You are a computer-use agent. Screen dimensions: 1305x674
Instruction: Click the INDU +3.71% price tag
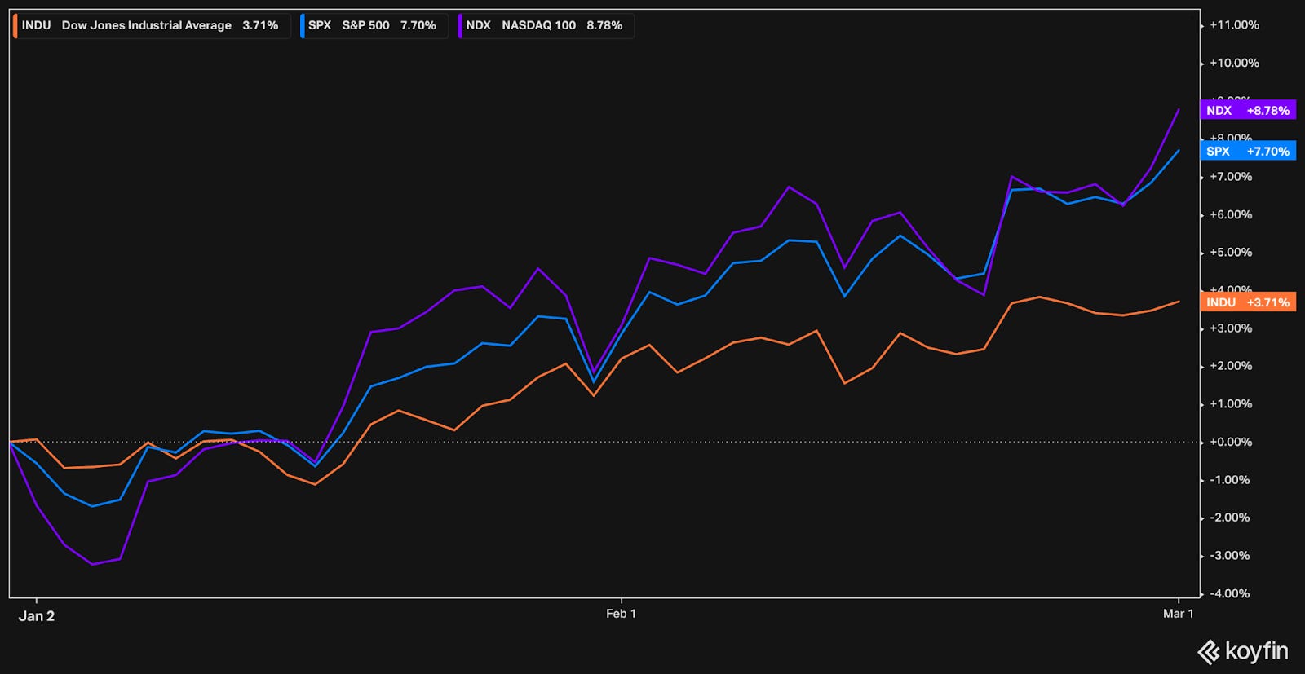pyautogui.click(x=1248, y=302)
